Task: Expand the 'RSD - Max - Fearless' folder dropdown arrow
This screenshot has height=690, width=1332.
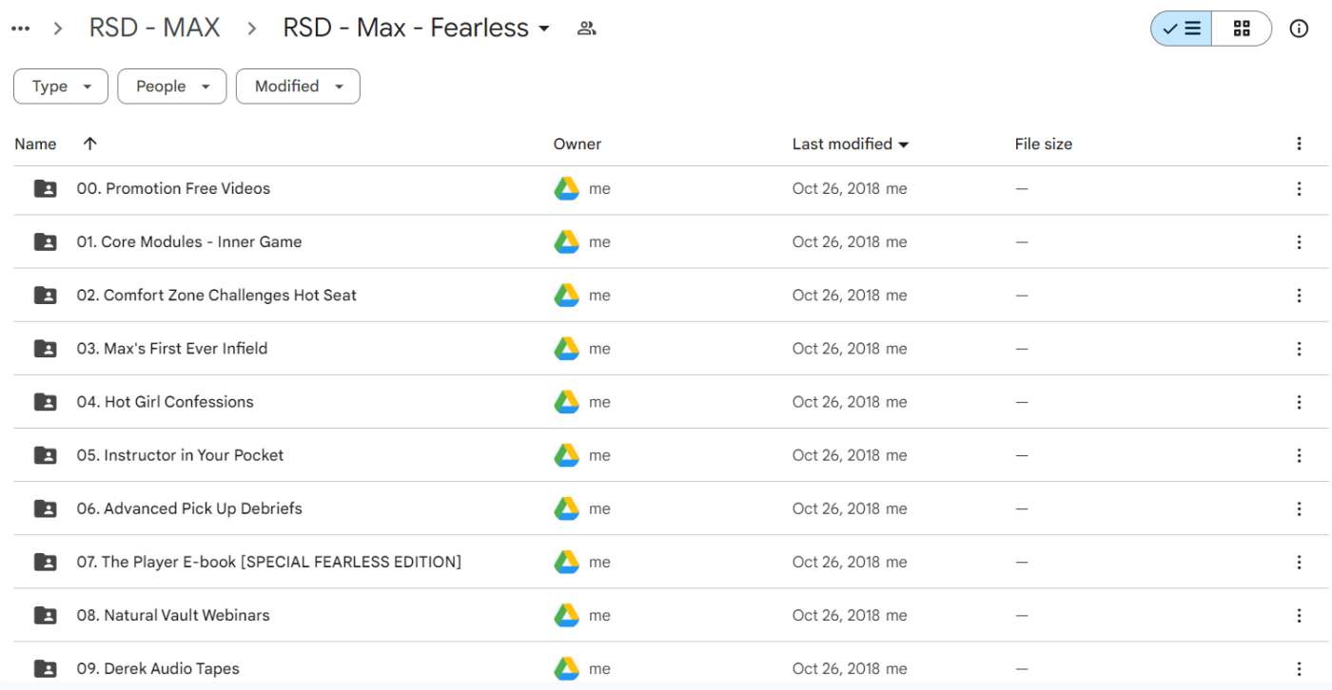Action: click(544, 28)
